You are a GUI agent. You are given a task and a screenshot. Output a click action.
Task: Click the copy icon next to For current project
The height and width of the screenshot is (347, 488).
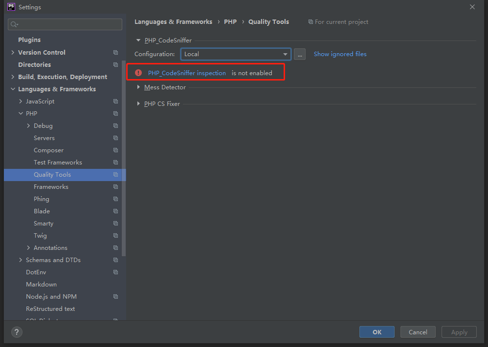tap(311, 22)
